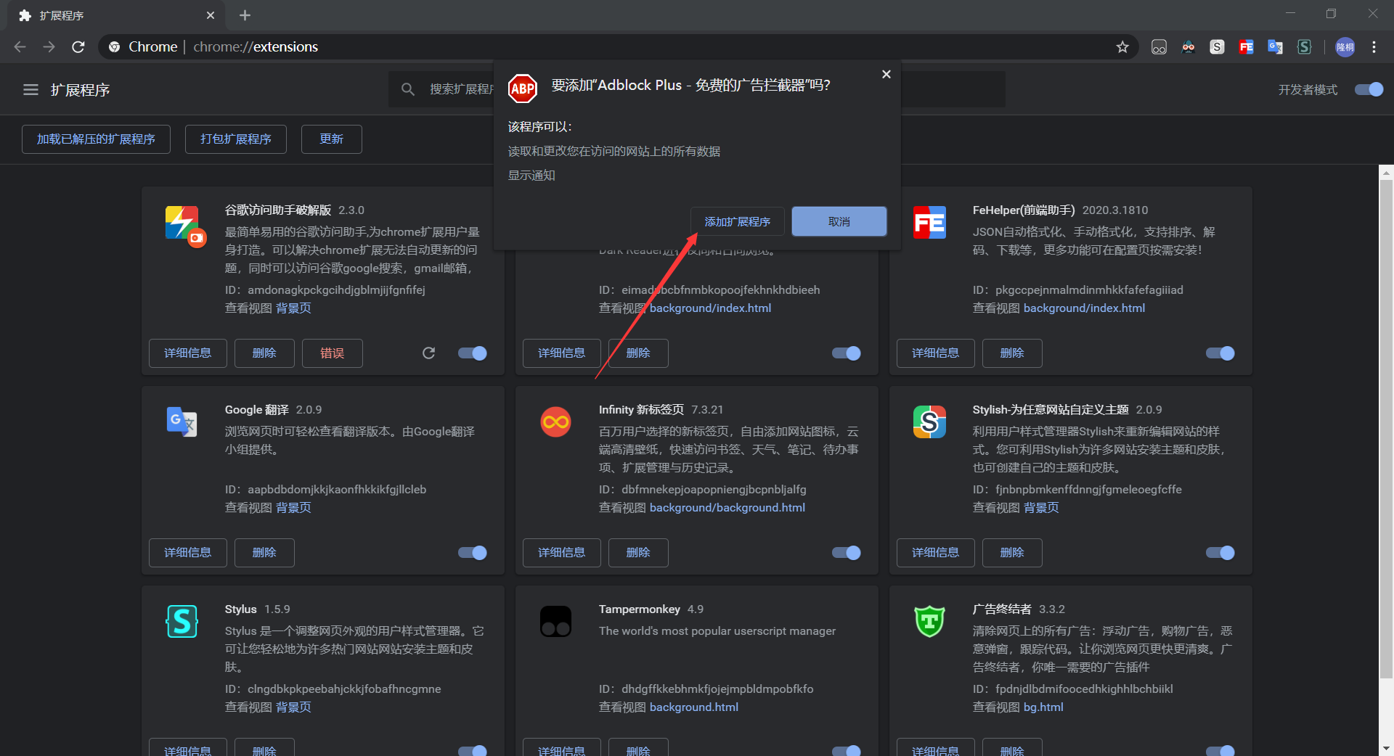This screenshot has height=756, width=1394.
Task: Open Tampermonkey toolbar extension icon
Action: [1159, 47]
